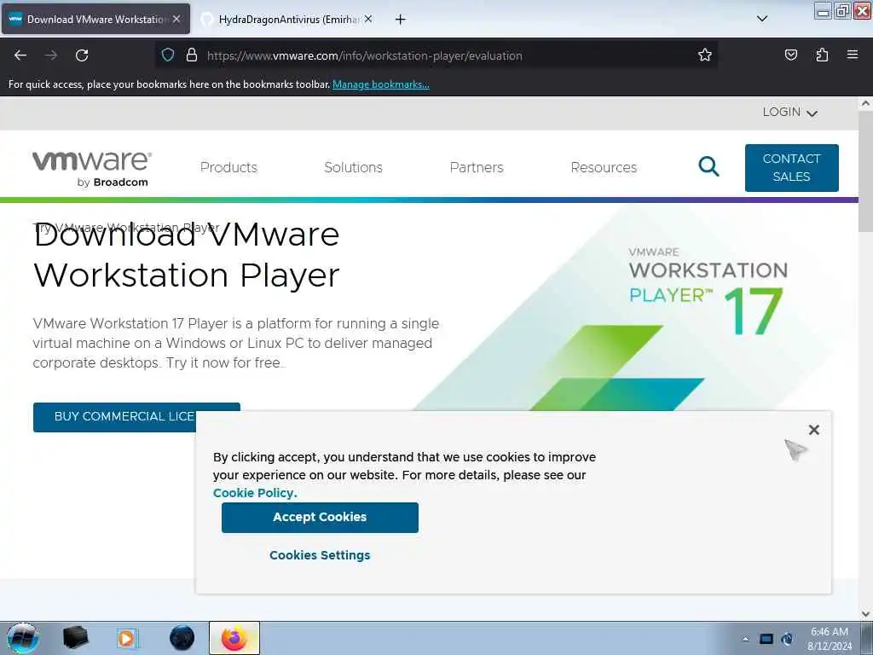Click the site security padlock icon
The image size is (873, 655).
click(x=192, y=55)
